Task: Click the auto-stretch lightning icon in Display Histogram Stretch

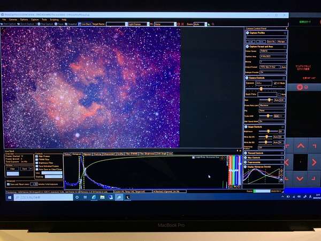Action: [281, 171]
